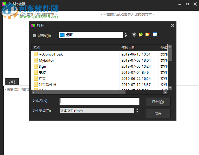Image resolution: width=199 pixels, height=155 pixels.
Task: Click the MyEditor name text
Action: (47, 60)
